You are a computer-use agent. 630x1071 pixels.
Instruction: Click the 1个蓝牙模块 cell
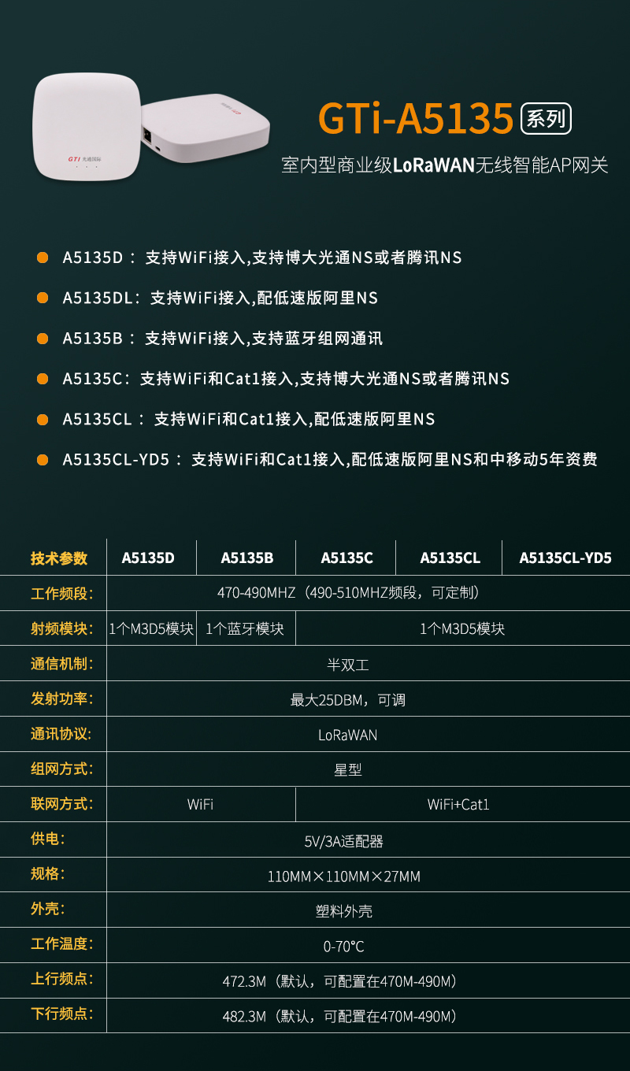tap(245, 629)
